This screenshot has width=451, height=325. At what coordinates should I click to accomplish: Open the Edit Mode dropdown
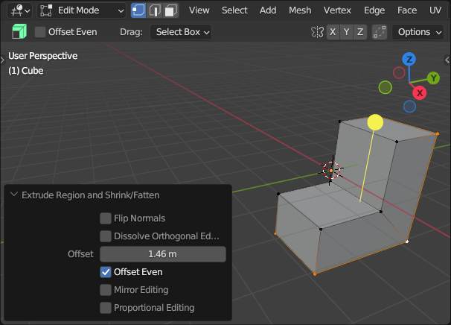point(82,10)
